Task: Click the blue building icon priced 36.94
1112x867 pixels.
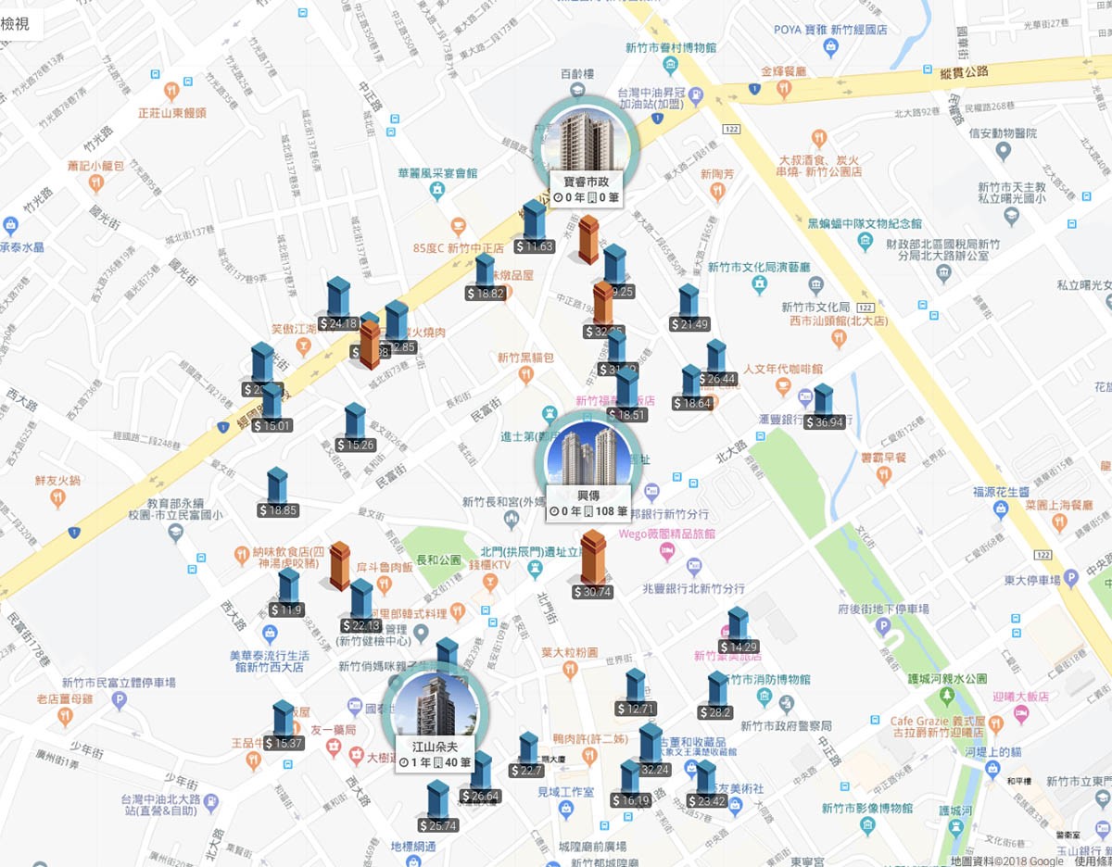Action: point(824,408)
